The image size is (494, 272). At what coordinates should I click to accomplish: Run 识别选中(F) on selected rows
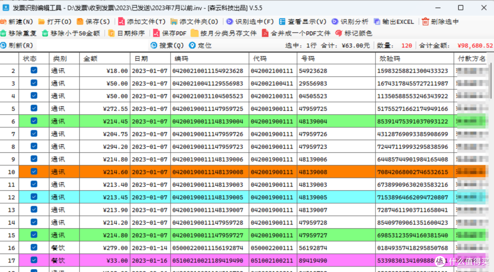coord(250,22)
